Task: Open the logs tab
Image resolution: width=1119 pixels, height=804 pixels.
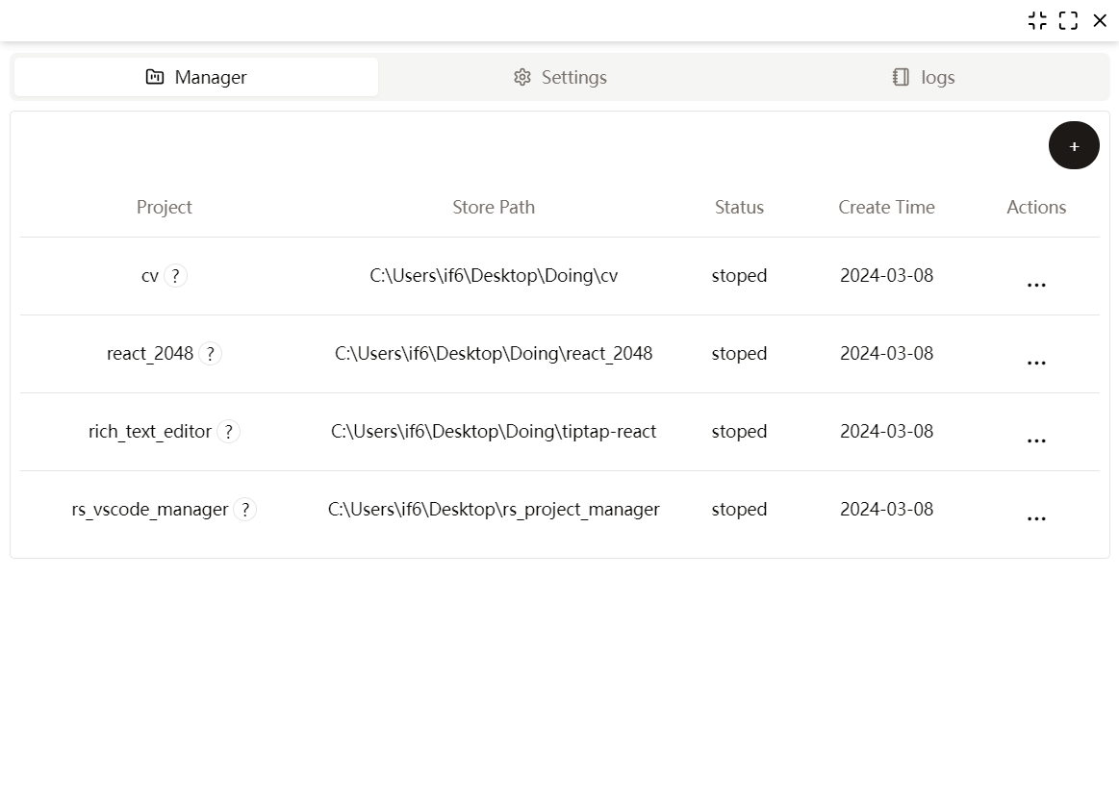Action: coord(924,77)
